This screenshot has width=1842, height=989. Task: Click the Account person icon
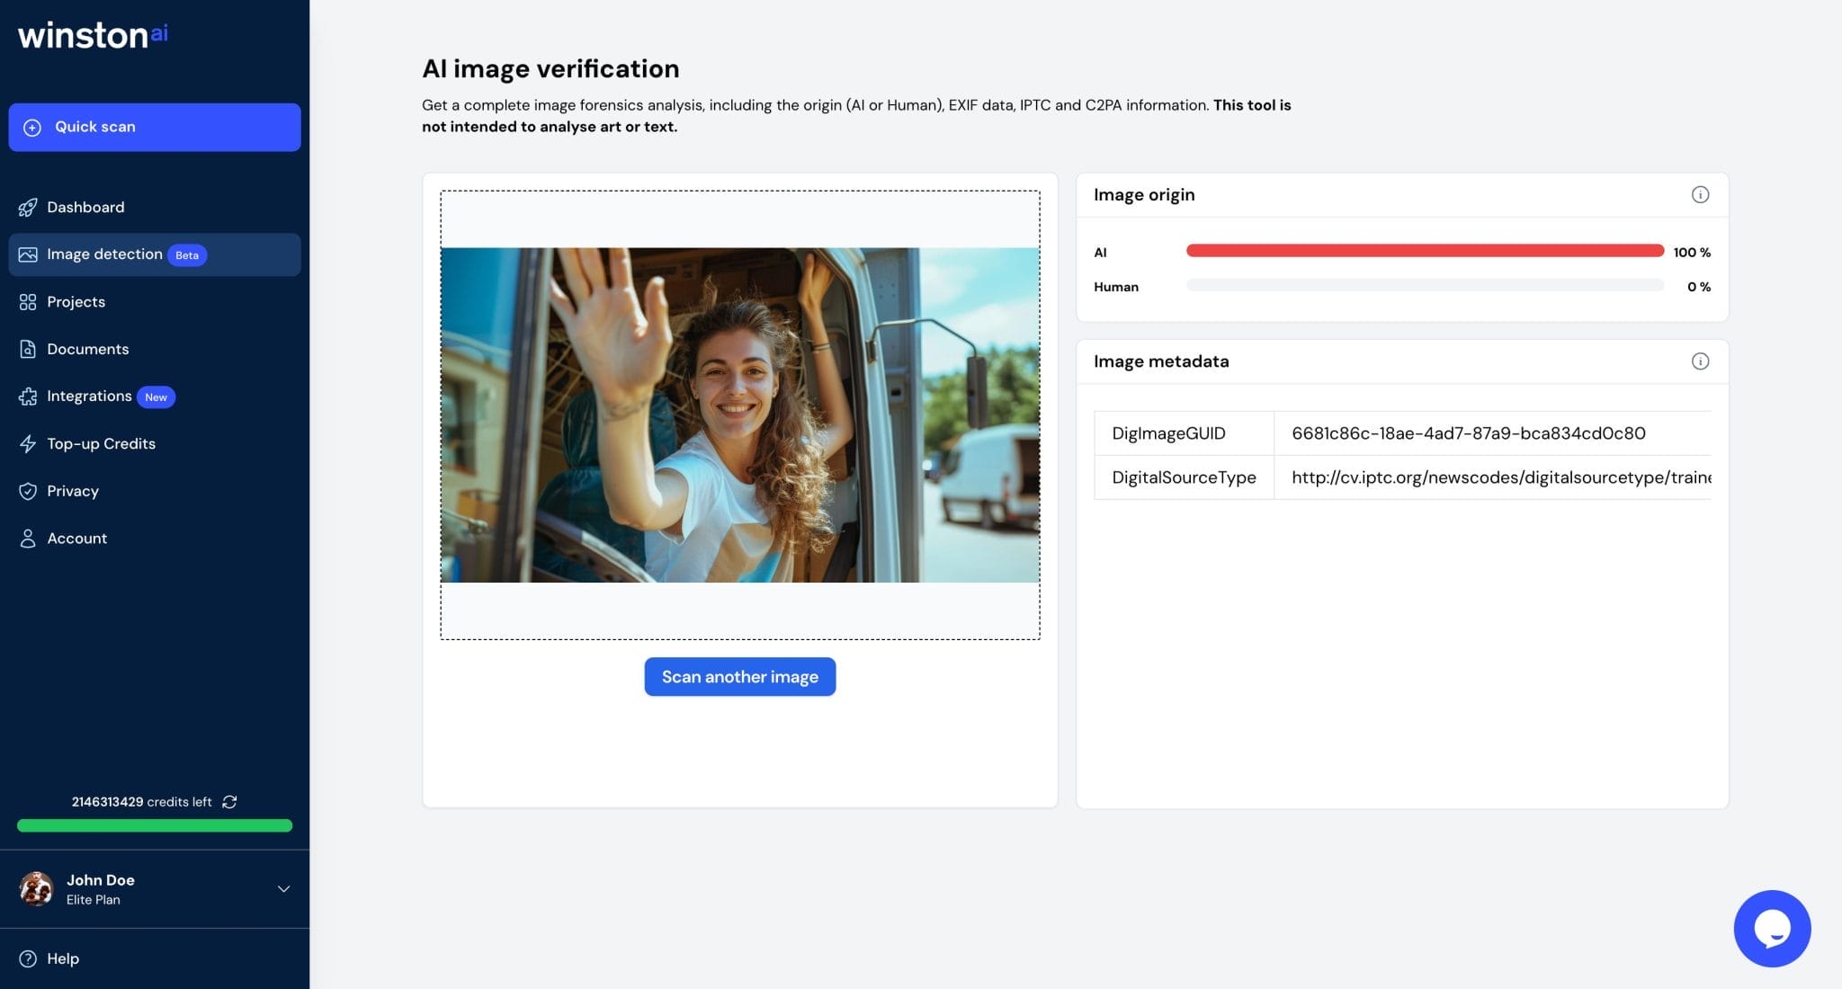pos(28,538)
